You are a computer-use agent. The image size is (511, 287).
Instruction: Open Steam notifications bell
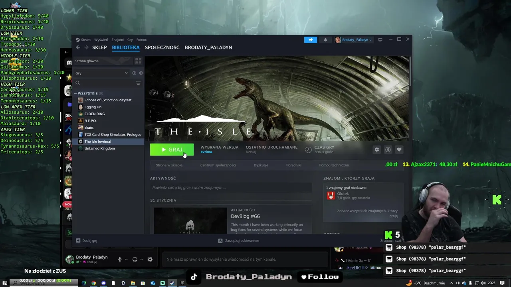[x=325, y=40]
